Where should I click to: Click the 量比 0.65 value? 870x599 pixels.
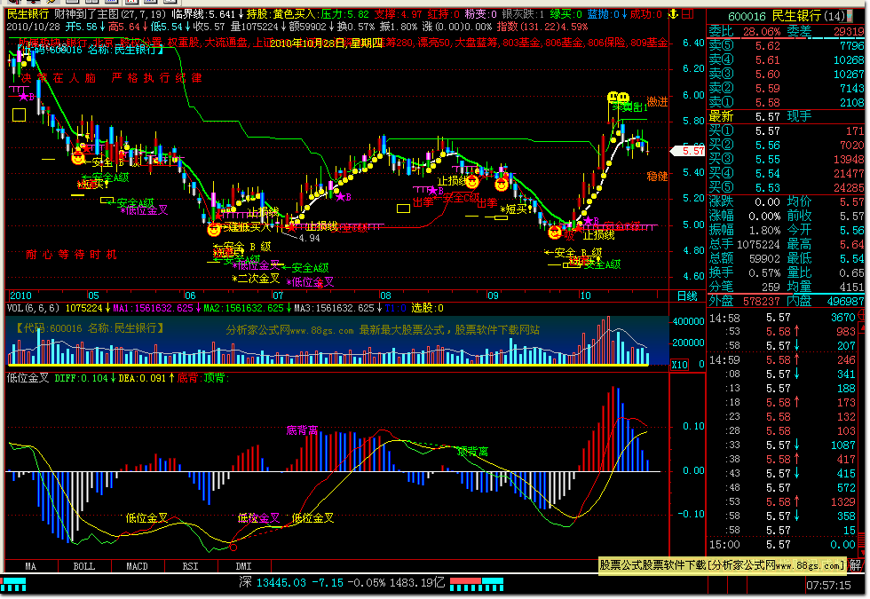826,273
